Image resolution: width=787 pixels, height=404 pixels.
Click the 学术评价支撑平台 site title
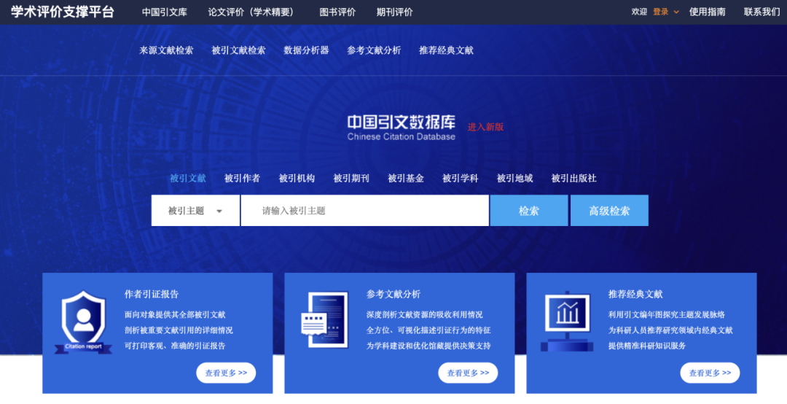(62, 12)
